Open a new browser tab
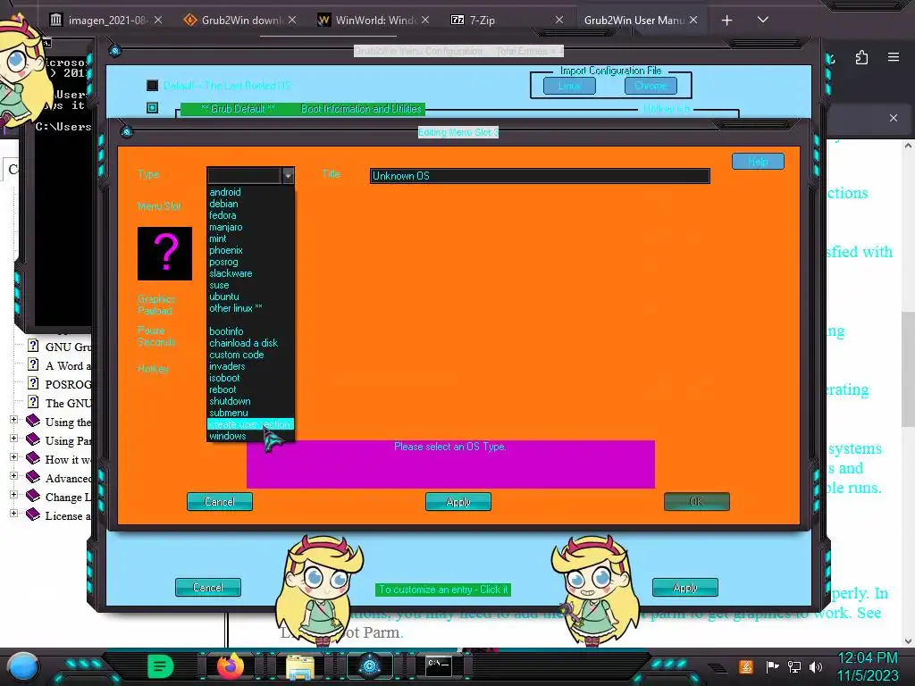 (727, 21)
